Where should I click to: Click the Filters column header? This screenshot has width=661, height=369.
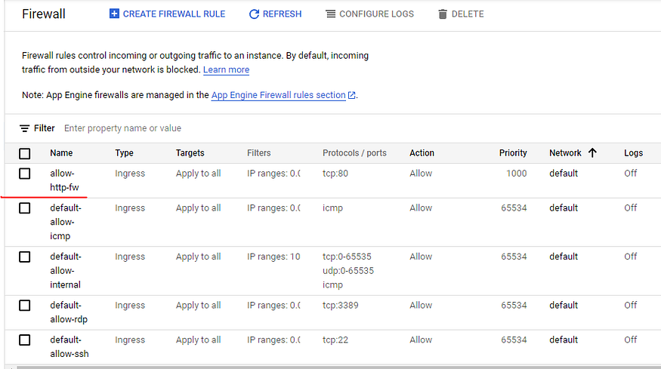point(259,153)
